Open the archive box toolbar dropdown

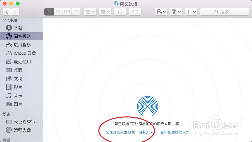tap(176, 12)
